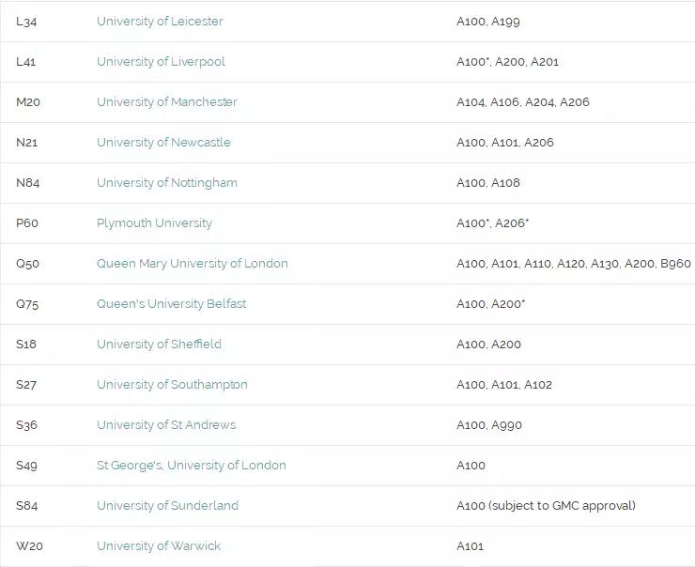Select course codes A104, A106, A204, A206
The image size is (695, 567).
pyautogui.click(x=523, y=102)
